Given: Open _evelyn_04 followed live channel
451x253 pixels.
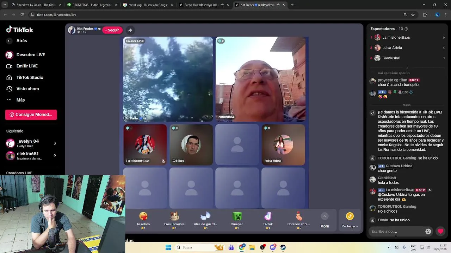Looking at the screenshot, I should coord(31,143).
